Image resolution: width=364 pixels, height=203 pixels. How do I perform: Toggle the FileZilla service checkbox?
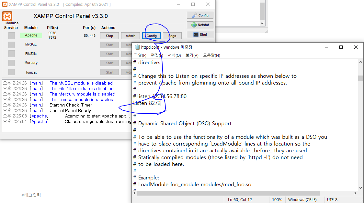(12, 54)
